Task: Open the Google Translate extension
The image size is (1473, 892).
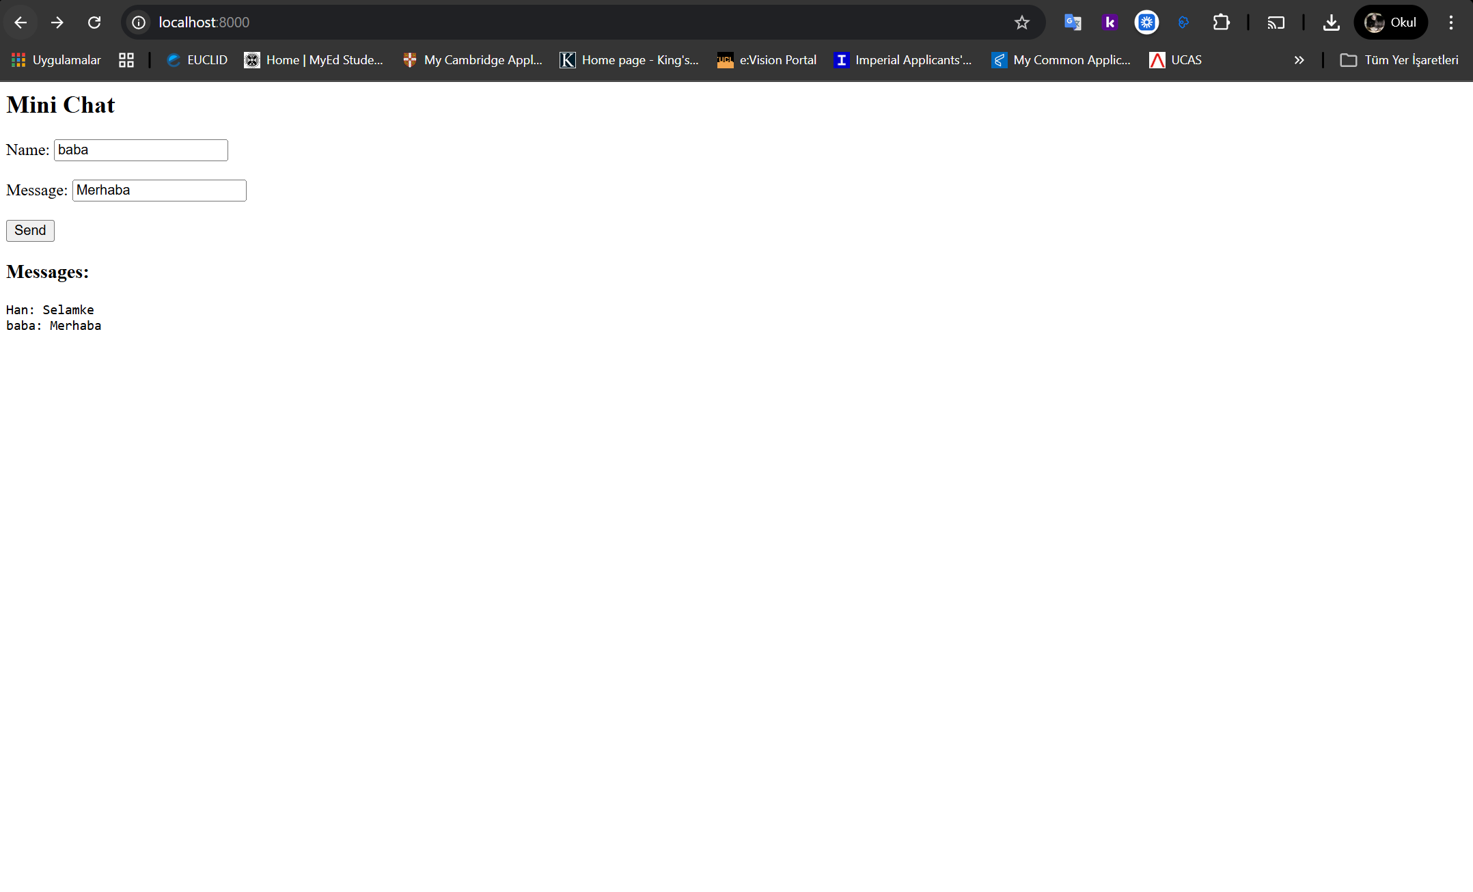Action: click(1073, 22)
